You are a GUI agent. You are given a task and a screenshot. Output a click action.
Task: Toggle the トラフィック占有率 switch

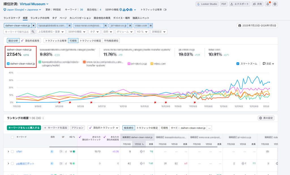(165, 10)
